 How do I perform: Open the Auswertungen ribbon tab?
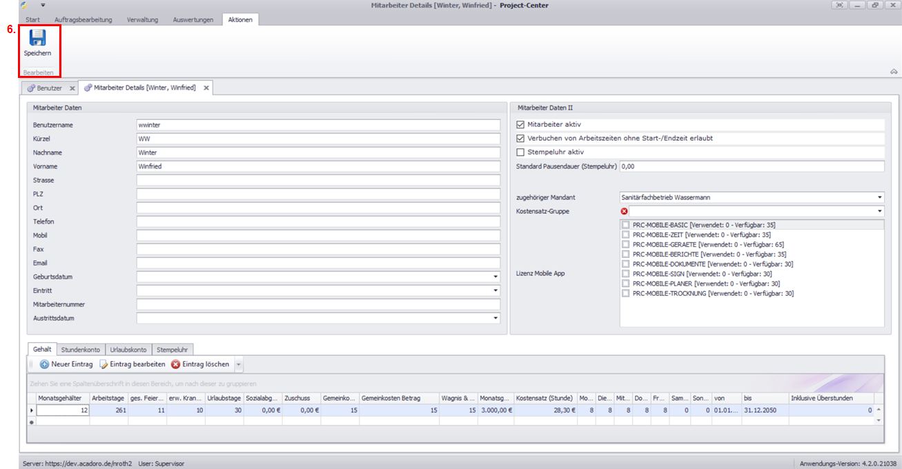click(193, 19)
